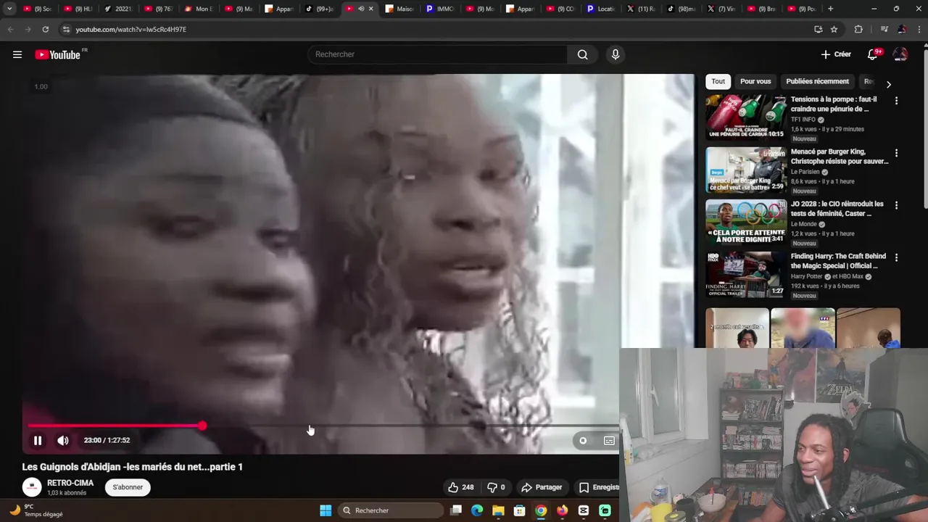Open the RETRO-CIMA channel avatar
The width and height of the screenshot is (928, 522).
point(32,487)
